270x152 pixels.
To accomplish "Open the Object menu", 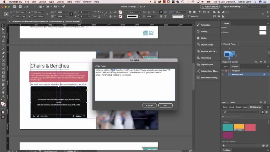I will point(60,2).
